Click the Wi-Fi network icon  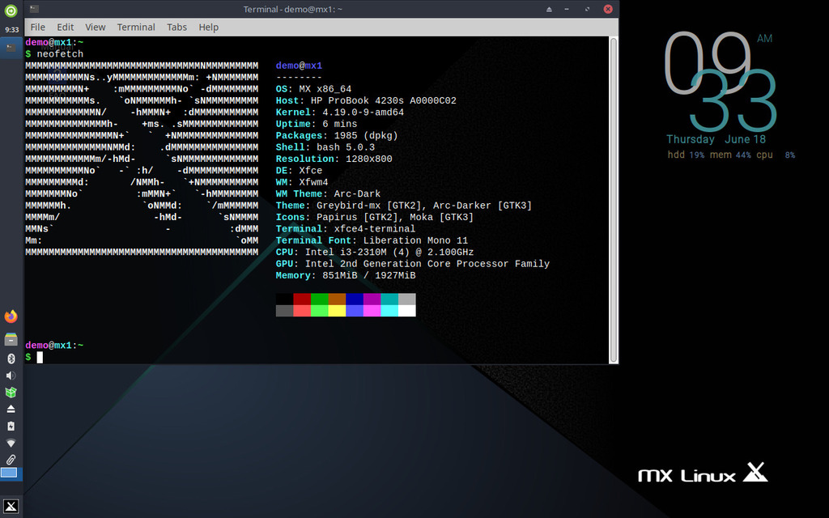point(11,443)
